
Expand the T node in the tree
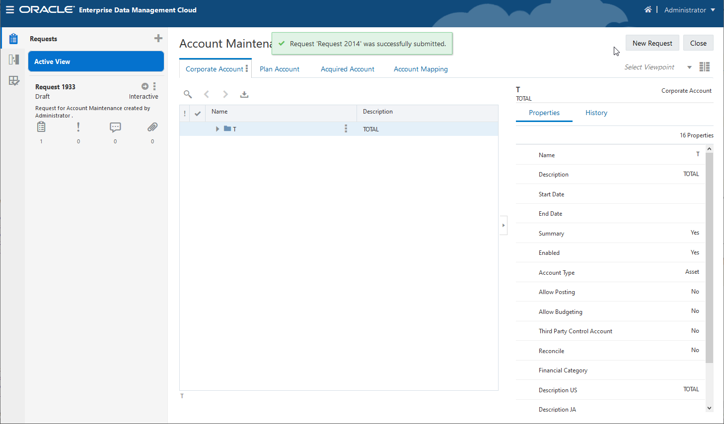point(217,128)
